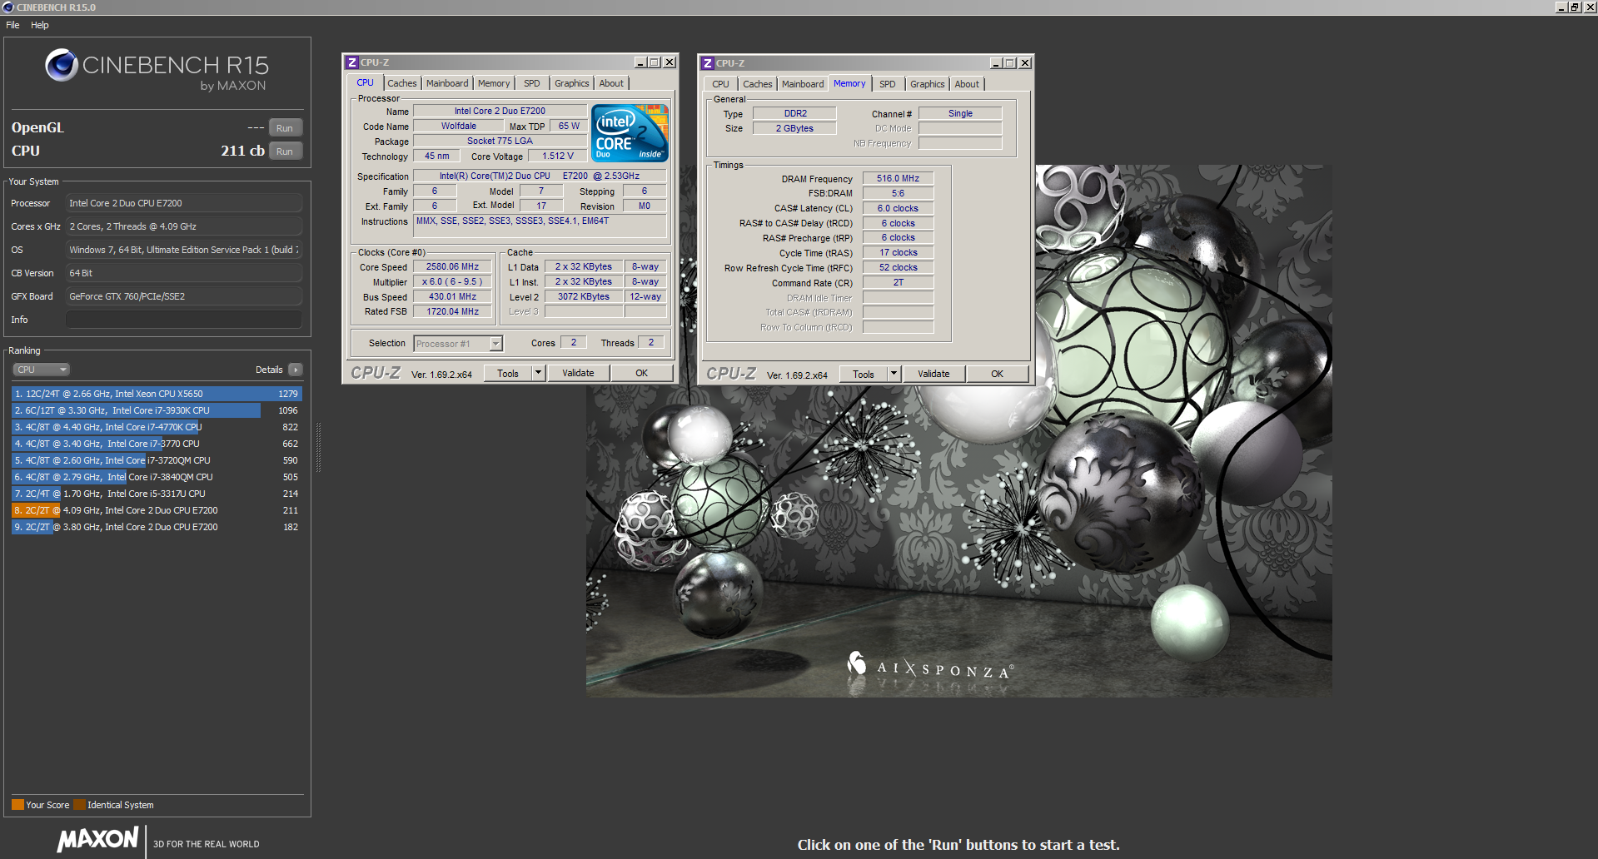Expand Tools dropdown arrow in right CPU-Z window

pyautogui.click(x=894, y=375)
